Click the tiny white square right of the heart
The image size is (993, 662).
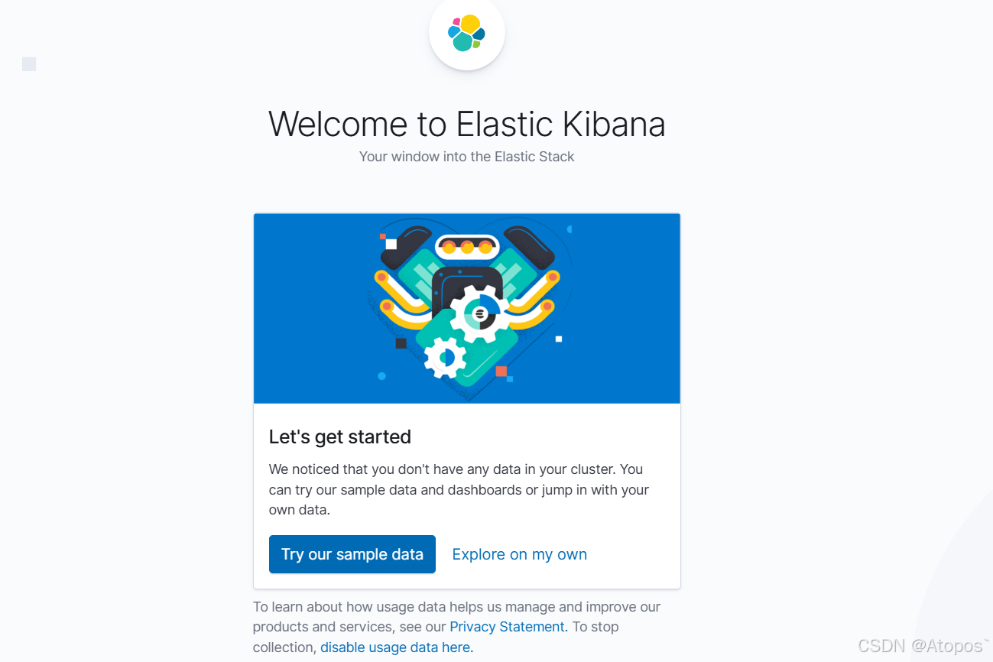point(559,339)
